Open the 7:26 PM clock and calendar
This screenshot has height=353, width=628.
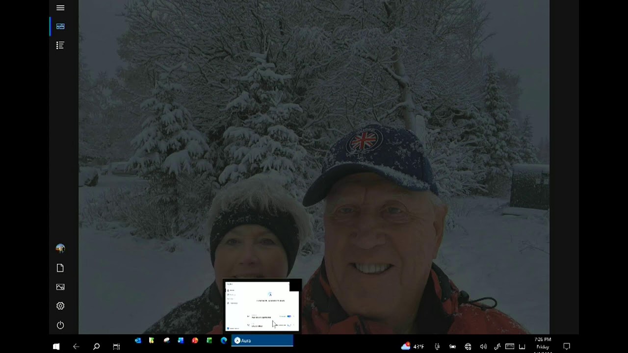coord(543,346)
